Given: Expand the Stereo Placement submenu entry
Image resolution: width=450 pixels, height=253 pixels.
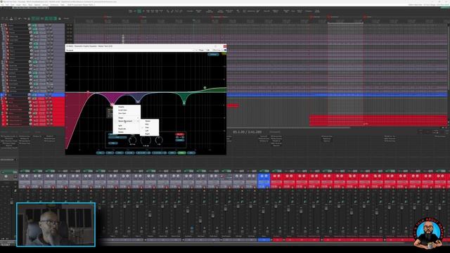Looking at the screenshot, I should [x=127, y=121].
